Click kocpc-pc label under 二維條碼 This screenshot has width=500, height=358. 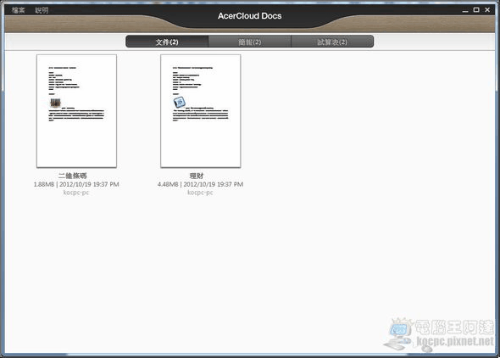coord(76,193)
